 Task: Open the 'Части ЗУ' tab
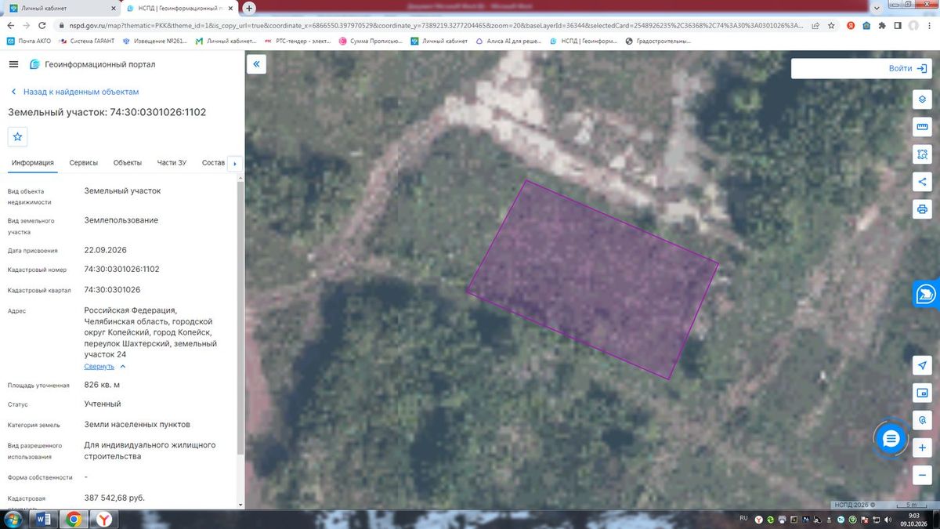point(172,163)
